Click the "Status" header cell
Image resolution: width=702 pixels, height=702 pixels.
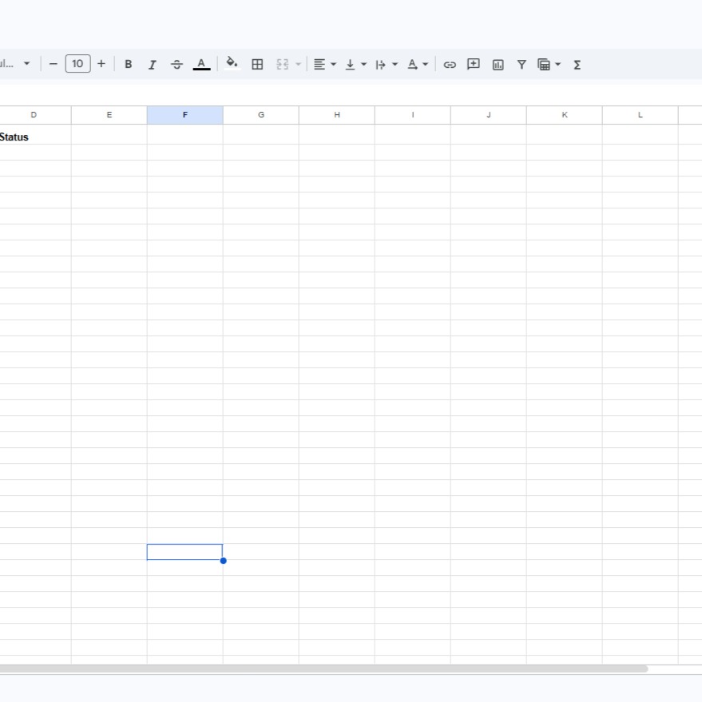click(x=35, y=134)
